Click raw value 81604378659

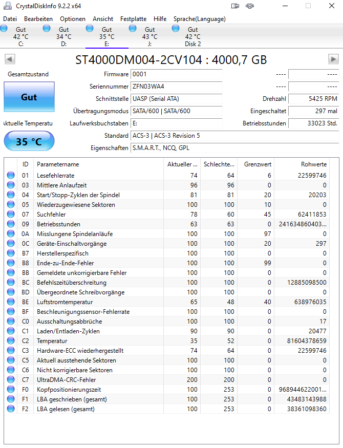coord(307,341)
